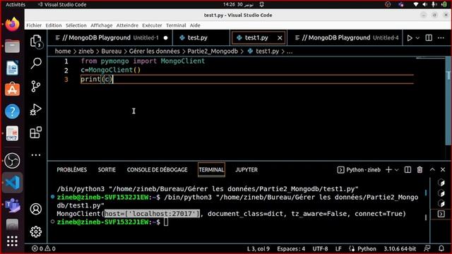Open the new terminal profile dropdown
Image resolution: width=452 pixels, height=254 pixels.
[397, 170]
